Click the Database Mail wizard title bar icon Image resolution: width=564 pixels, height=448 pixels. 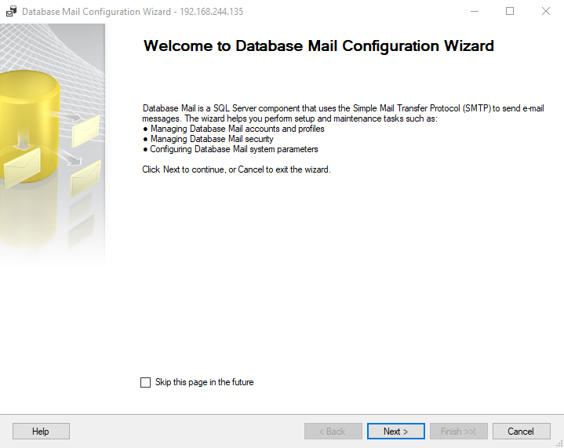pyautogui.click(x=11, y=12)
